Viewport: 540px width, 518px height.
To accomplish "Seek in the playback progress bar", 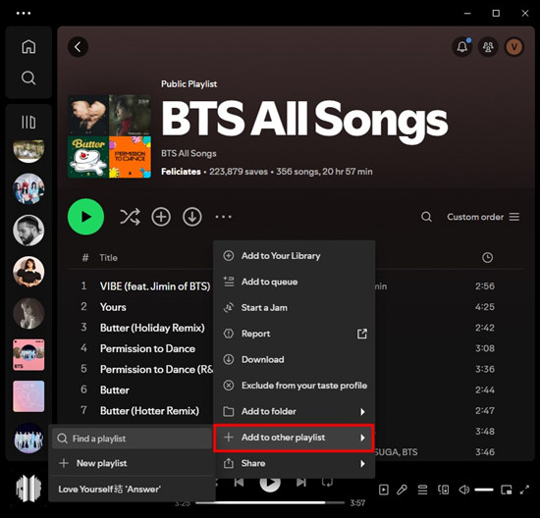I will pos(270,503).
